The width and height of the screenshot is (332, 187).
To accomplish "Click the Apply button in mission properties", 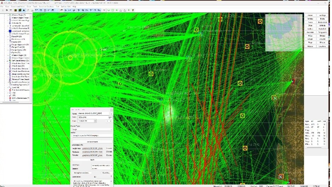I will click(92, 160).
